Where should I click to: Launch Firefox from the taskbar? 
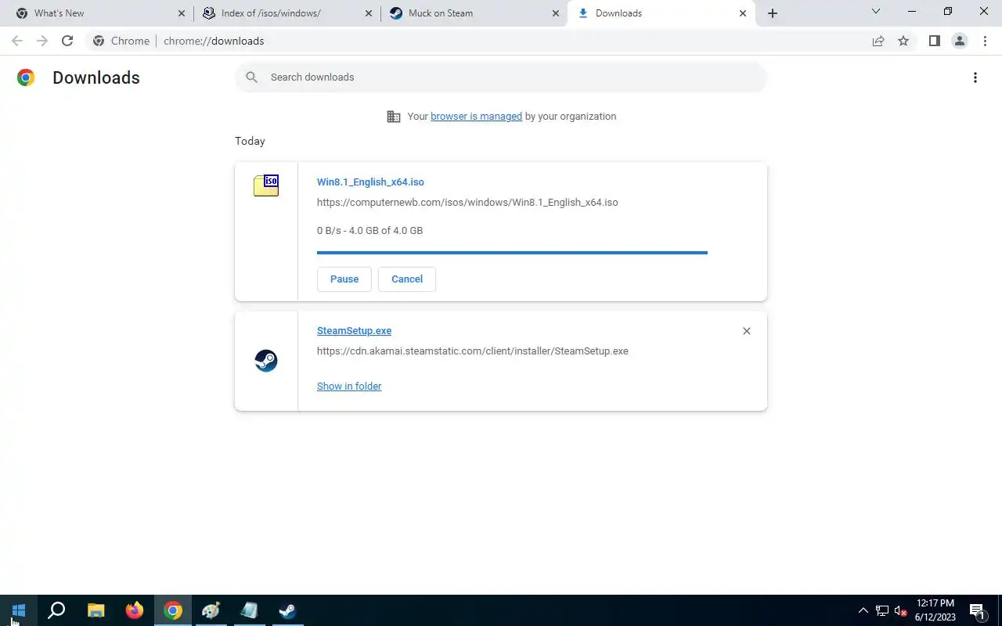coord(134,610)
